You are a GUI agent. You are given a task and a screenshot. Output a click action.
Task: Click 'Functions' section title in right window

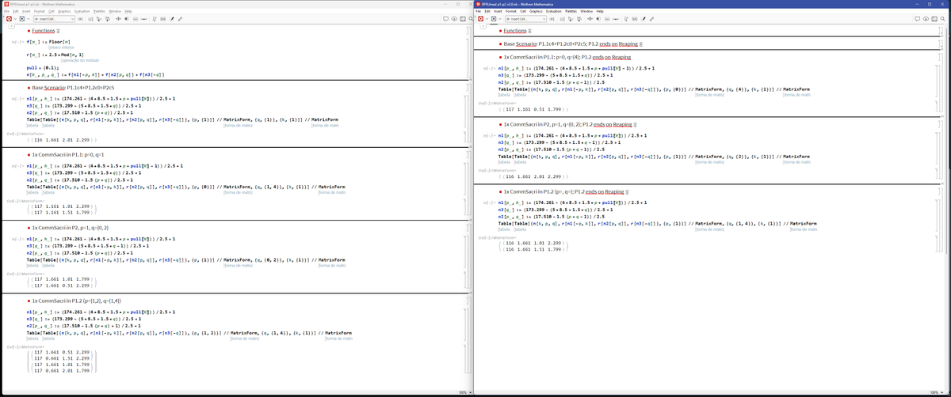[515, 31]
